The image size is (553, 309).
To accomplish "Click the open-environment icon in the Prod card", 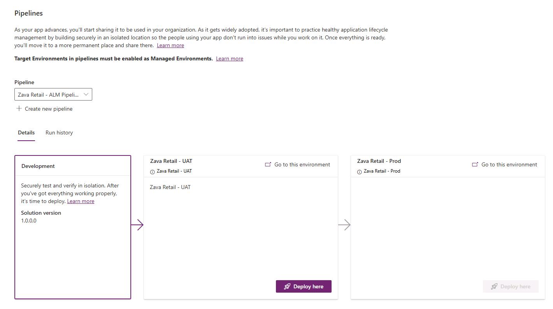I will click(475, 164).
